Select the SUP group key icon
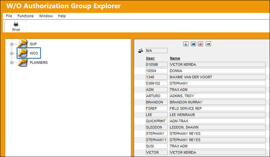This screenshot has width=270, height=157. (23, 43)
